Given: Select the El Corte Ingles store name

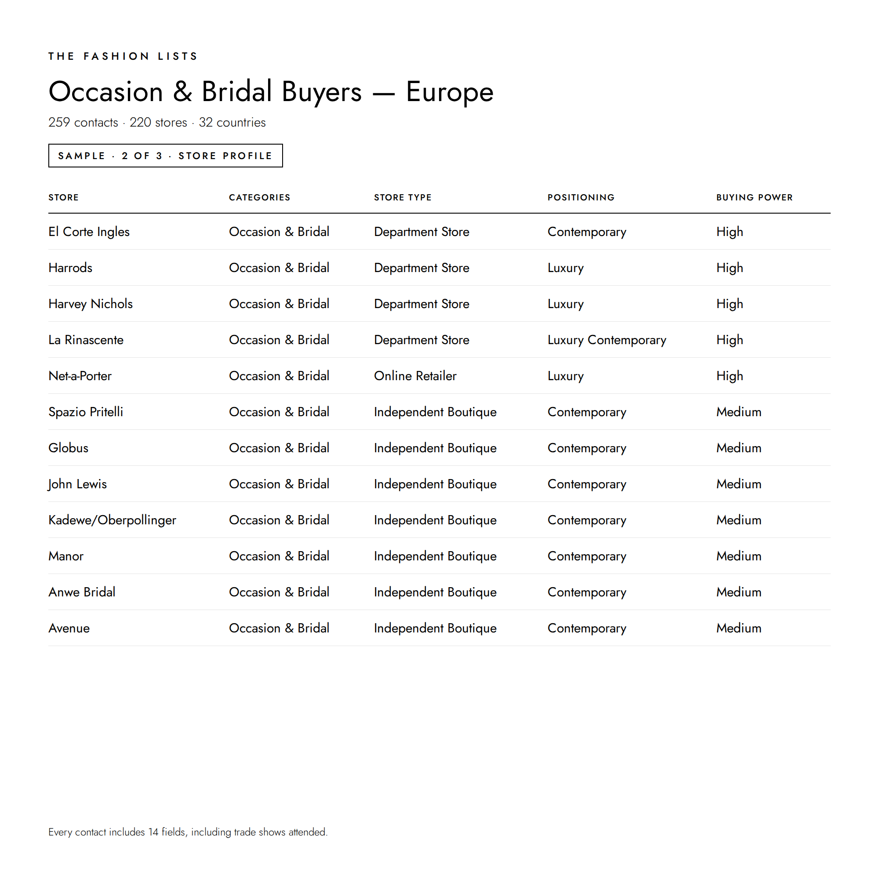Looking at the screenshot, I should [x=89, y=232].
